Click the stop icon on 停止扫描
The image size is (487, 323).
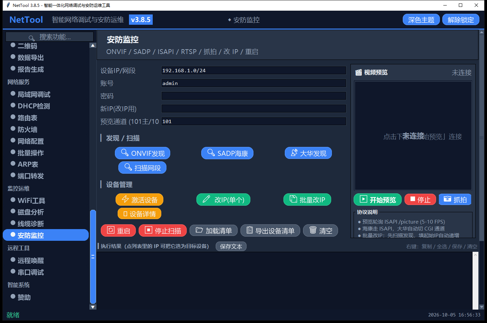pyautogui.click(x=149, y=230)
